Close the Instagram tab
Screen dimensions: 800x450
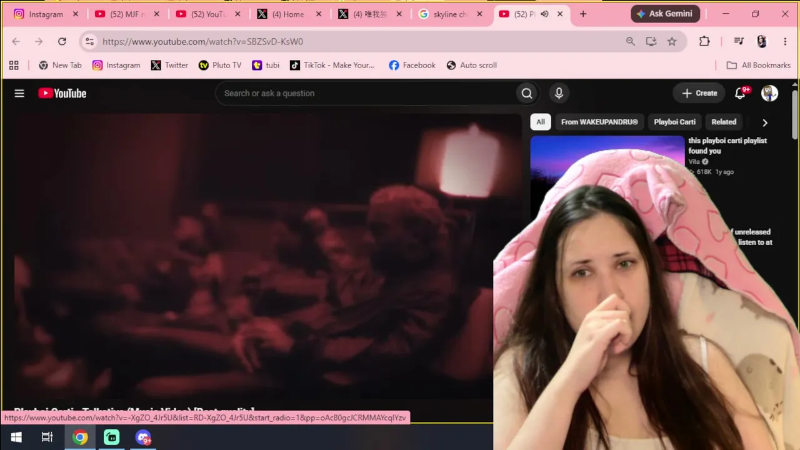pos(76,14)
